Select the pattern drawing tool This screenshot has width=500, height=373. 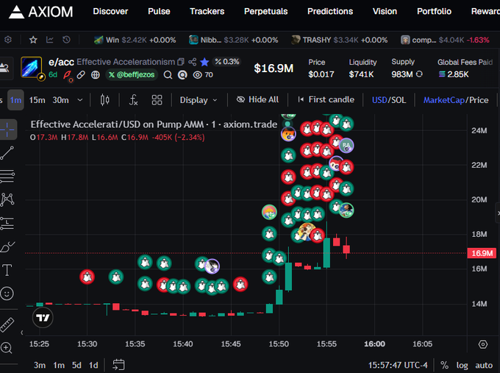pos(7,199)
